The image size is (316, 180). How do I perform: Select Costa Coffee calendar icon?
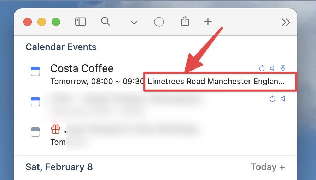(x=35, y=71)
